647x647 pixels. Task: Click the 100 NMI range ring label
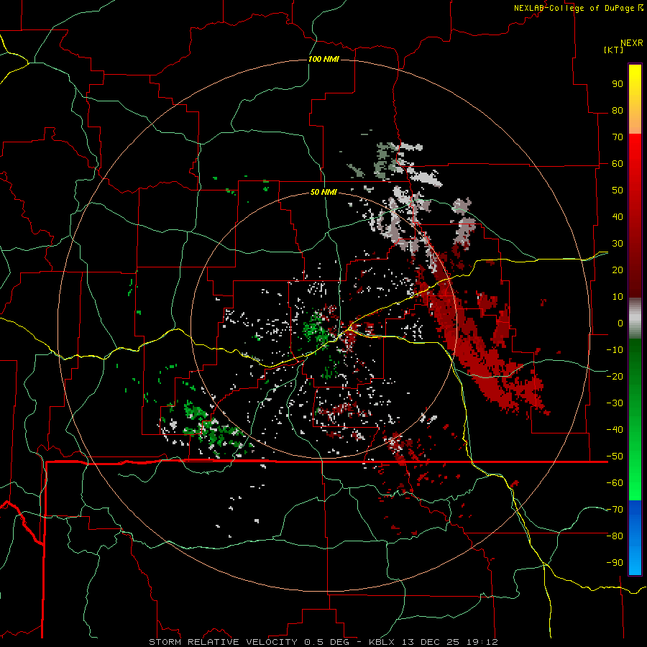[x=323, y=60]
